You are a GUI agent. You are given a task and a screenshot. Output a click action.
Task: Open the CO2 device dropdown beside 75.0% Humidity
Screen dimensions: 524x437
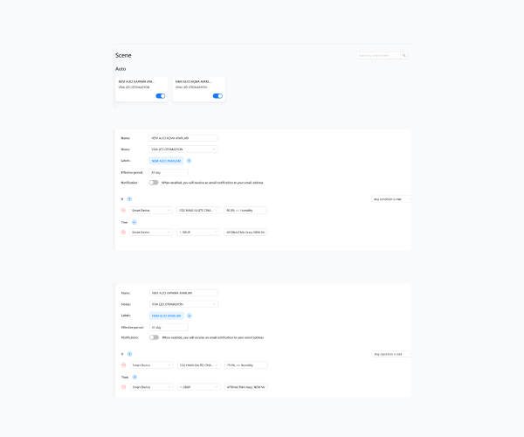[199, 365]
